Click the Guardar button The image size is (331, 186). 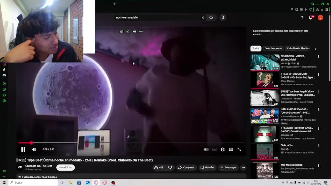point(207,167)
